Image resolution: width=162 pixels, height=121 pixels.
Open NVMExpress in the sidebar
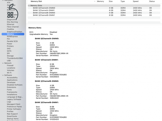[12, 37]
